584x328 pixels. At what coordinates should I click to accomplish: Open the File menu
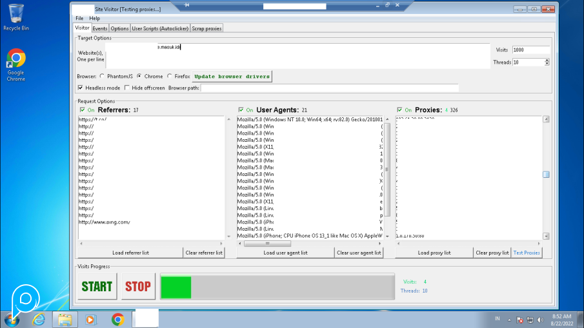(79, 18)
